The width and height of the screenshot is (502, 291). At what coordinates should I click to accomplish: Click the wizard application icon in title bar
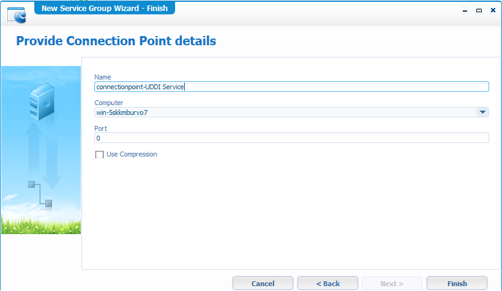tap(17, 13)
